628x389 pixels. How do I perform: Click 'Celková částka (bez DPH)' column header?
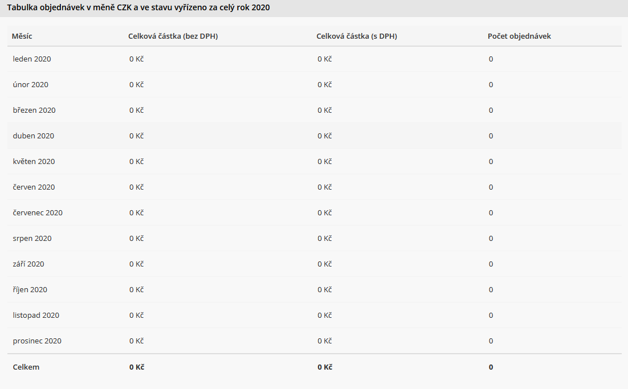pyautogui.click(x=173, y=36)
